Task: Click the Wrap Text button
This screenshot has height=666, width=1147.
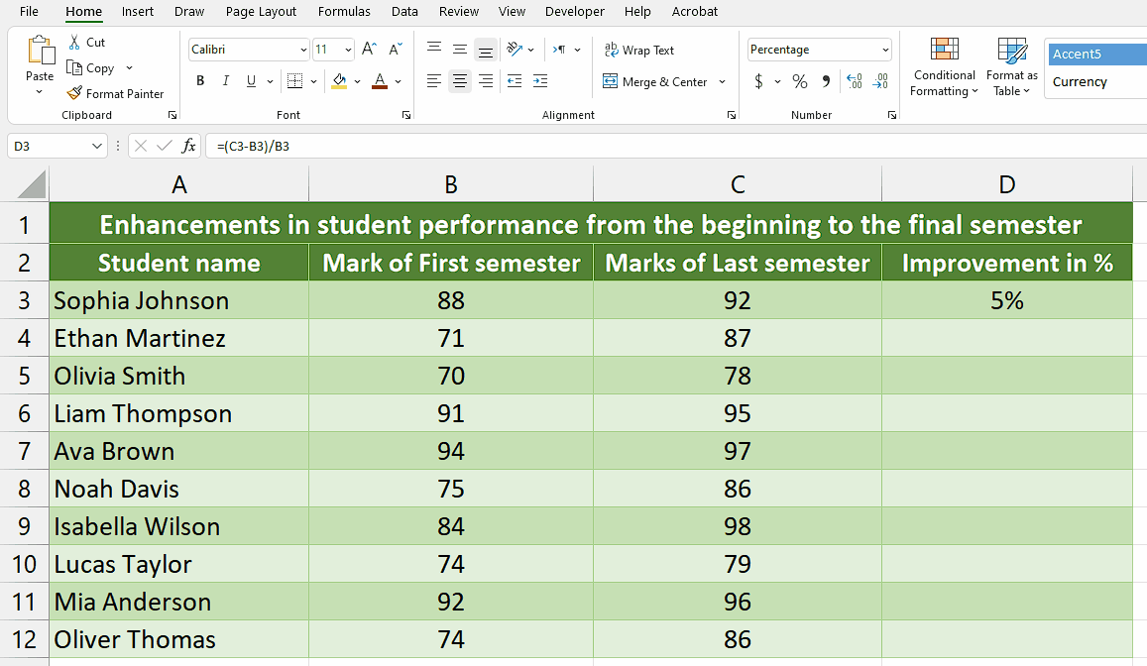Action: (x=638, y=50)
